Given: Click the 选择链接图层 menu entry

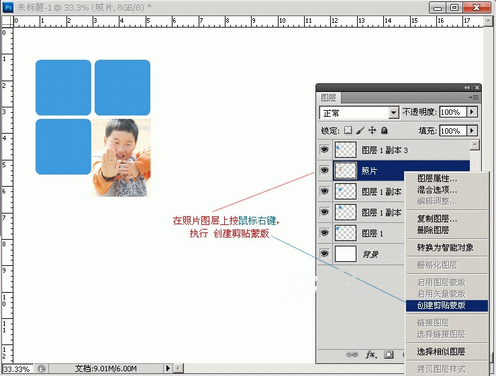Looking at the screenshot, I should click(441, 334).
